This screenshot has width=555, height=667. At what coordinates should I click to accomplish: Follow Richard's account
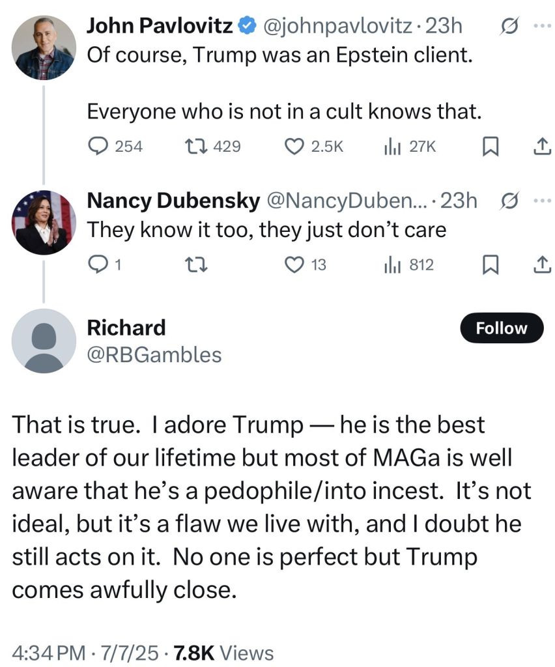click(x=502, y=328)
